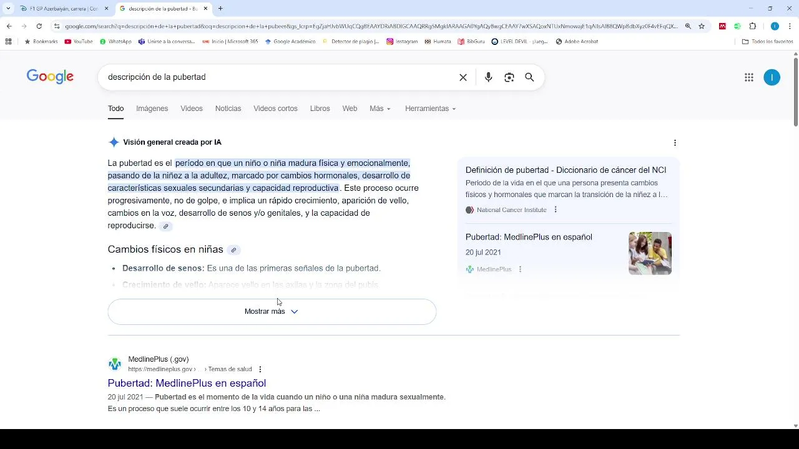
Task: Expand the 'Más' search filter dropdown
Action: point(380,109)
